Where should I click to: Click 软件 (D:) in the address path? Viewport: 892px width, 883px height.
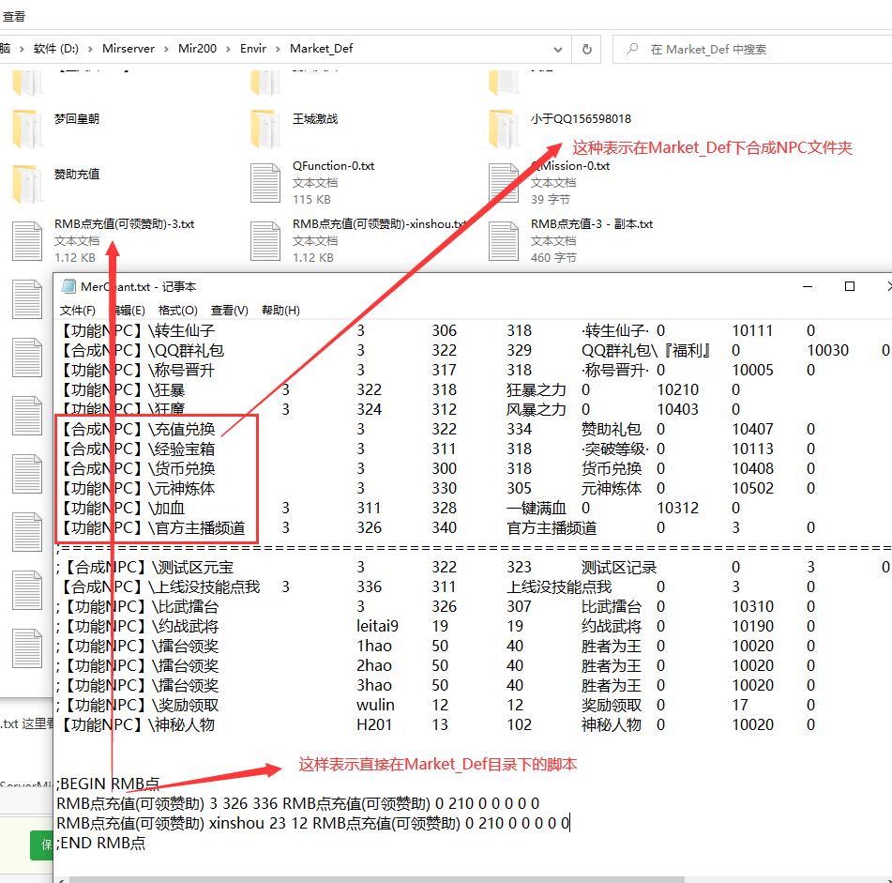click(55, 49)
